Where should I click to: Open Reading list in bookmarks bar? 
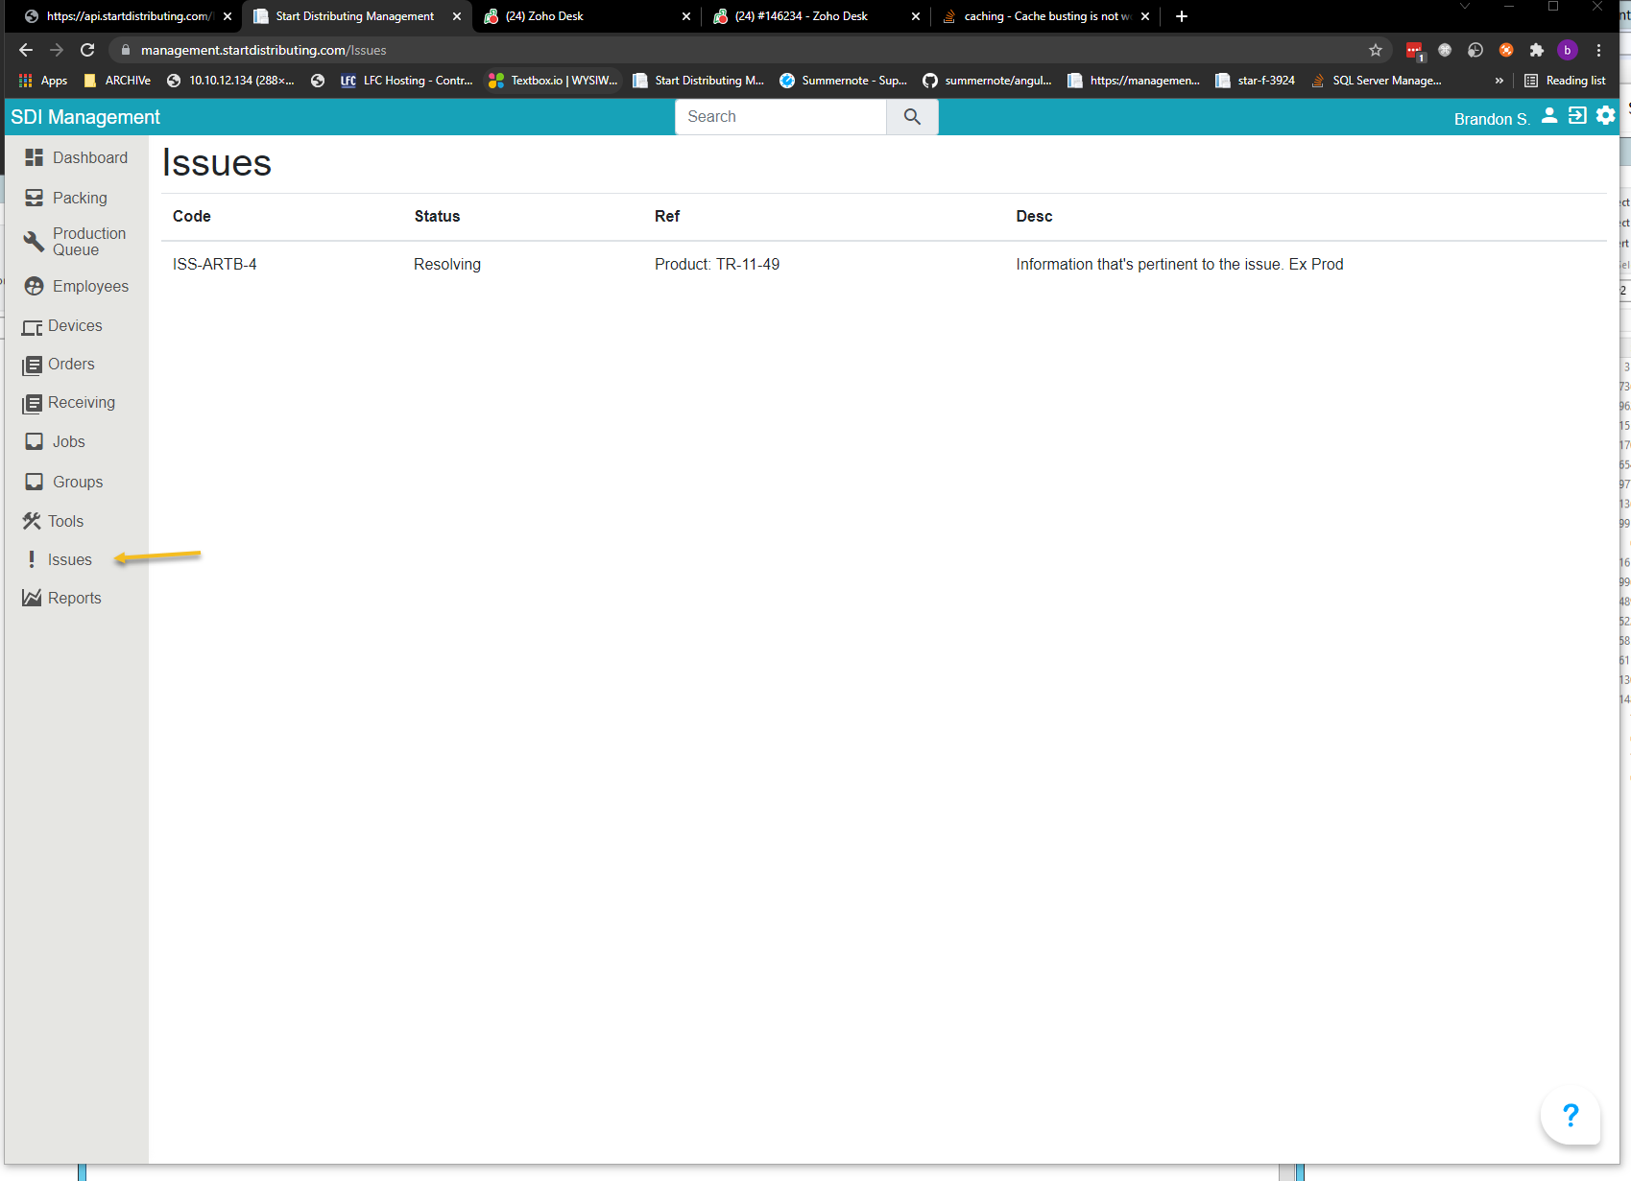click(x=1565, y=81)
